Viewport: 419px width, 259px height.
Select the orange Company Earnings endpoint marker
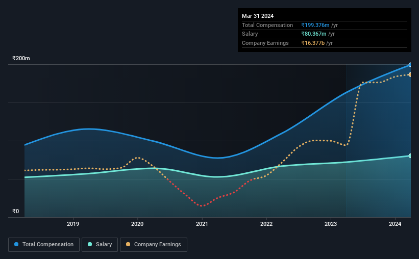pos(410,75)
